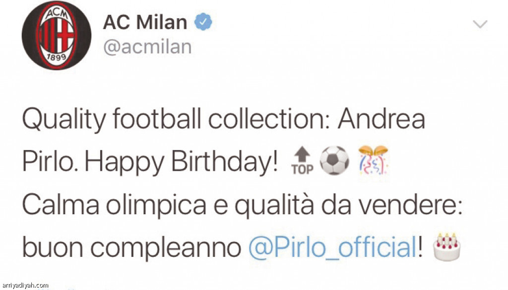Click the ACM lettering on the crest
The width and height of the screenshot is (508, 290).
(57, 13)
